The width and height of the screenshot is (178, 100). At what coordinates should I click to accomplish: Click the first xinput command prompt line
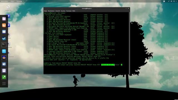click(55, 13)
